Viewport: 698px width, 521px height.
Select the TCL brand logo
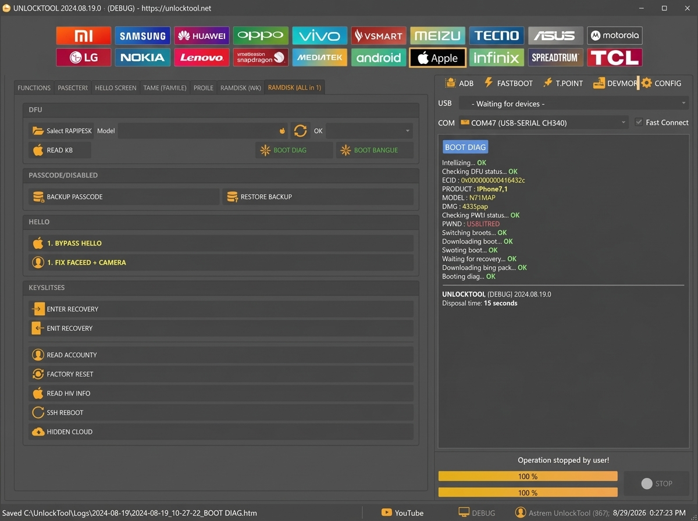[614, 58]
